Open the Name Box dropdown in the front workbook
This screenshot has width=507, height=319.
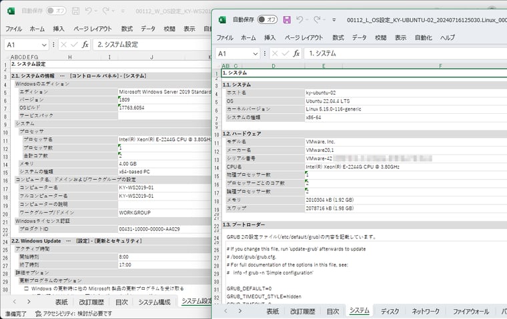tap(255, 53)
